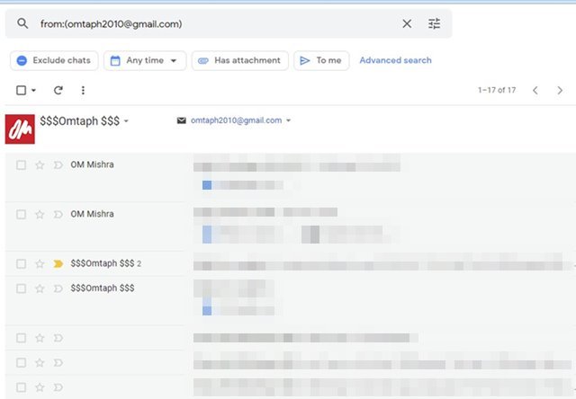Toggle yellow importance marker on $$$Omtaph $$$ 2
576x399 pixels.
58,263
